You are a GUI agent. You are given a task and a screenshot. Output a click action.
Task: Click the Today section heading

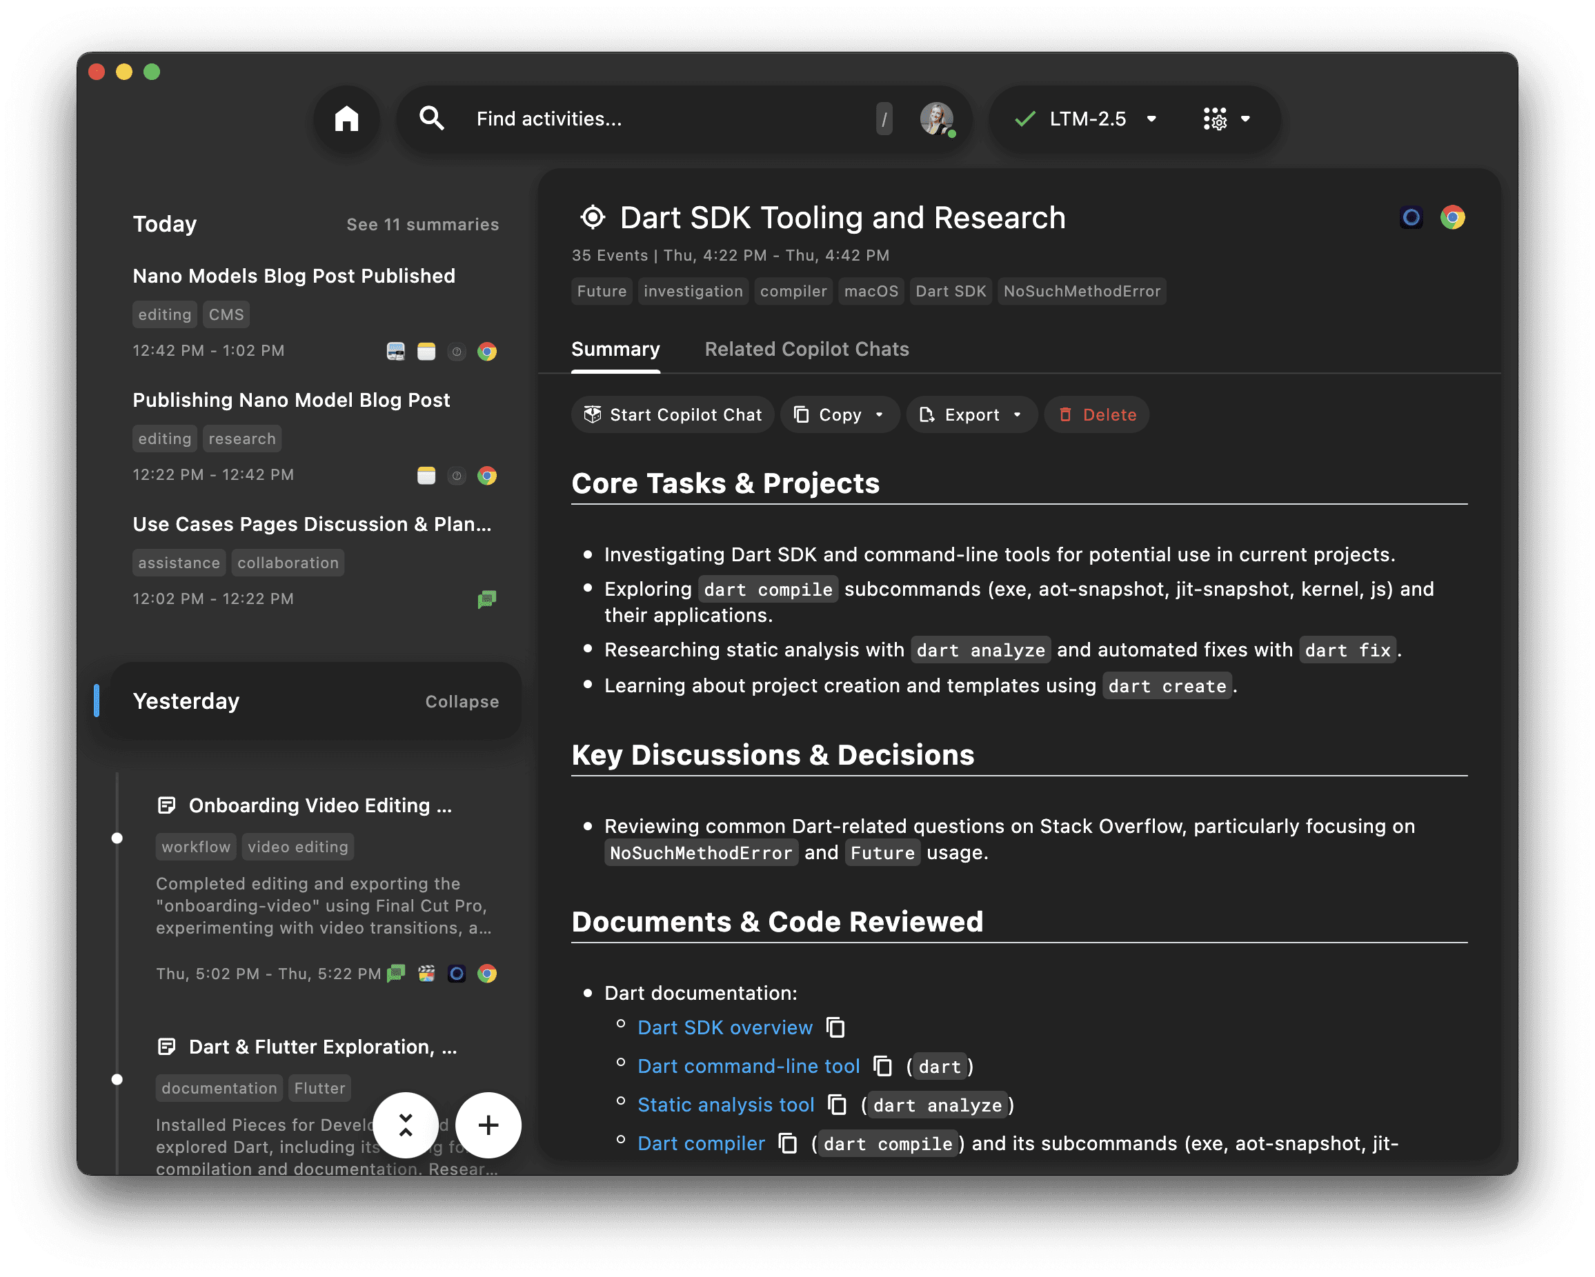165,224
